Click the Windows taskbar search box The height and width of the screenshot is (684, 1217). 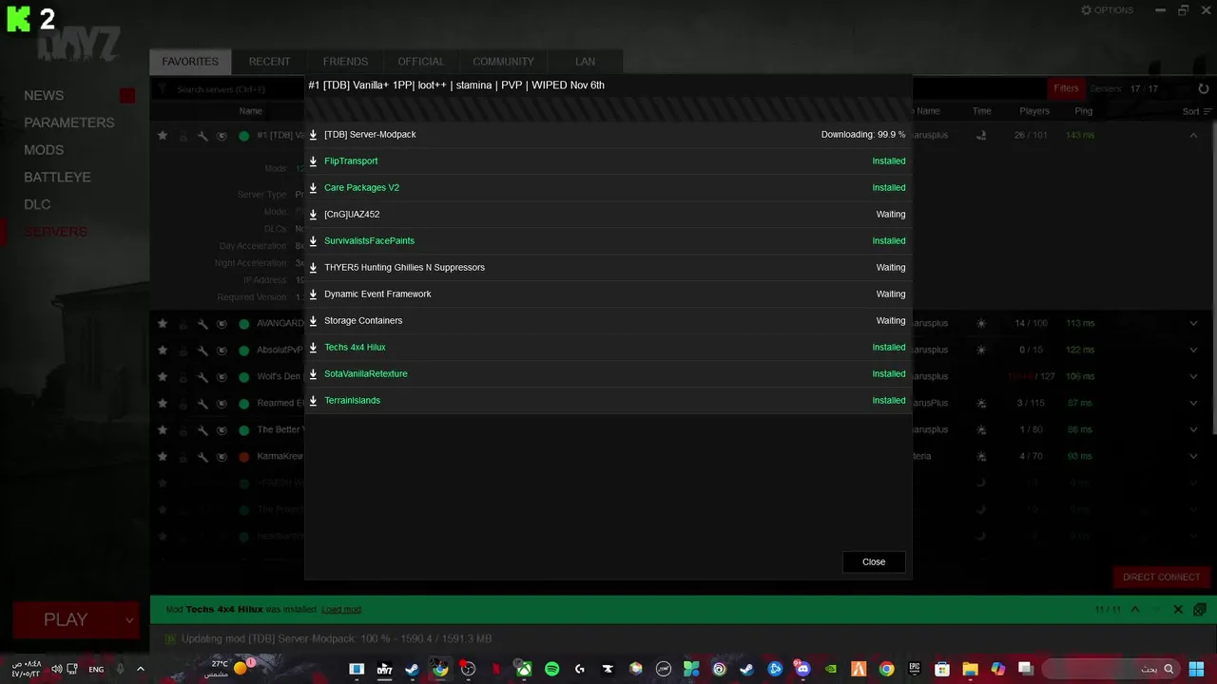coord(1111,669)
